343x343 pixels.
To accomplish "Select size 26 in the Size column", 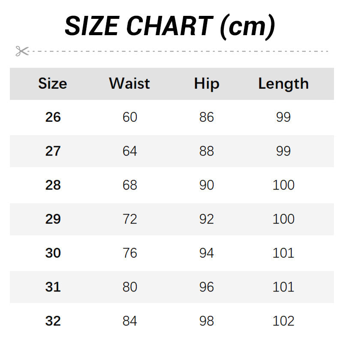I will coord(53,117).
